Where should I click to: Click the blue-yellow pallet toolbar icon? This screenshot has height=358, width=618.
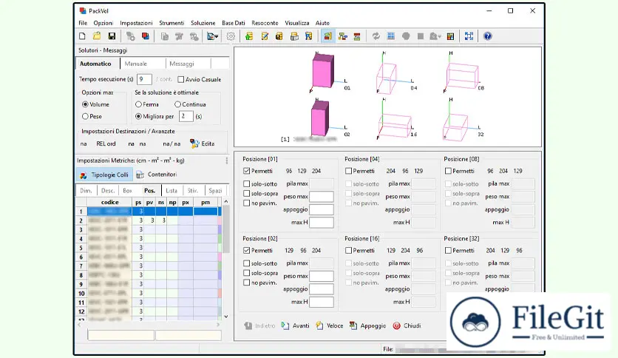click(308, 36)
